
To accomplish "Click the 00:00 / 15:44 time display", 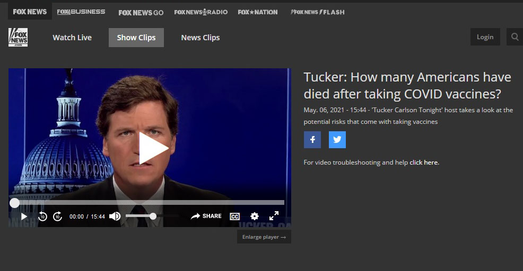I will tap(87, 216).
